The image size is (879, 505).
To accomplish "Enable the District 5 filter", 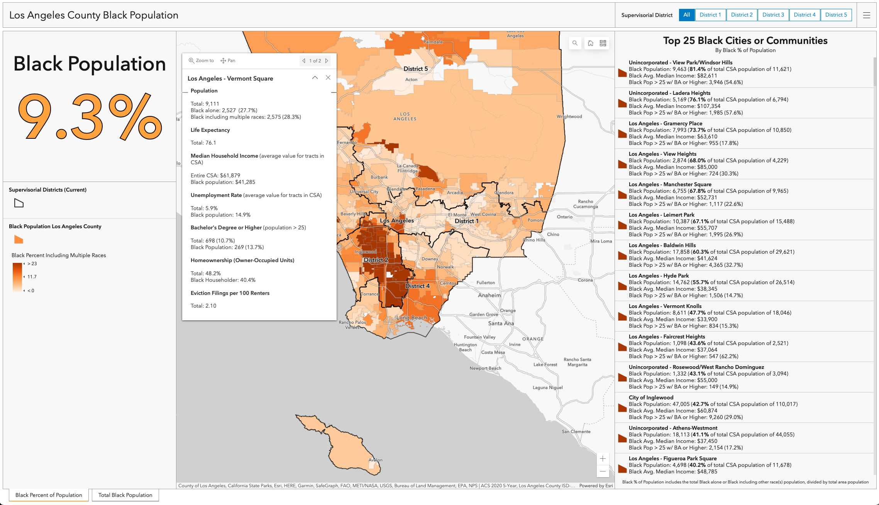I will [836, 15].
